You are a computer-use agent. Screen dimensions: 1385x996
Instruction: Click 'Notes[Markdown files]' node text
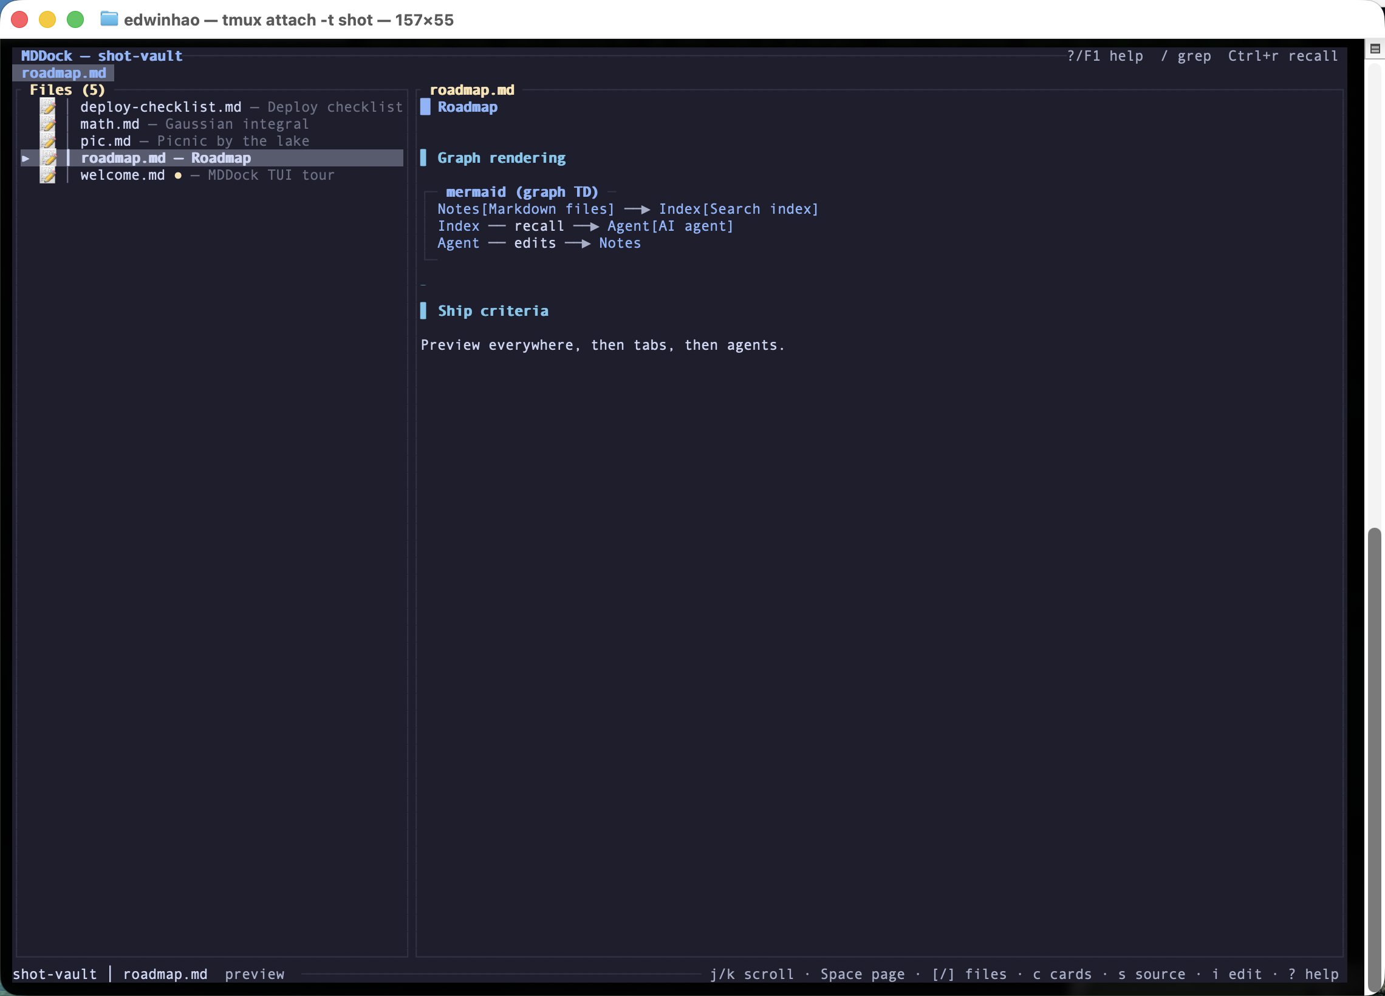point(526,209)
